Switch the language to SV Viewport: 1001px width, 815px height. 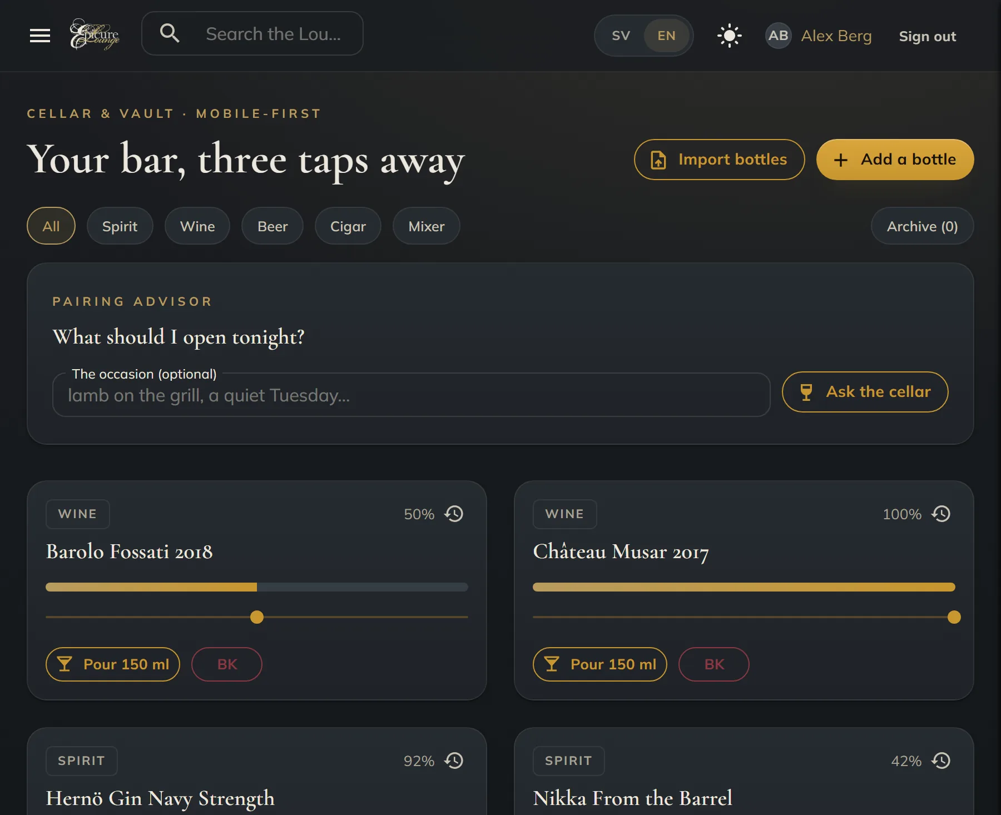(x=621, y=36)
